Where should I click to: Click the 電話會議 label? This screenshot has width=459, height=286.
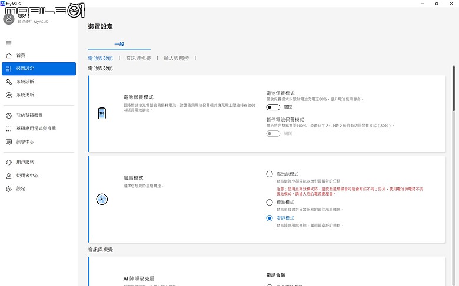click(x=275, y=275)
